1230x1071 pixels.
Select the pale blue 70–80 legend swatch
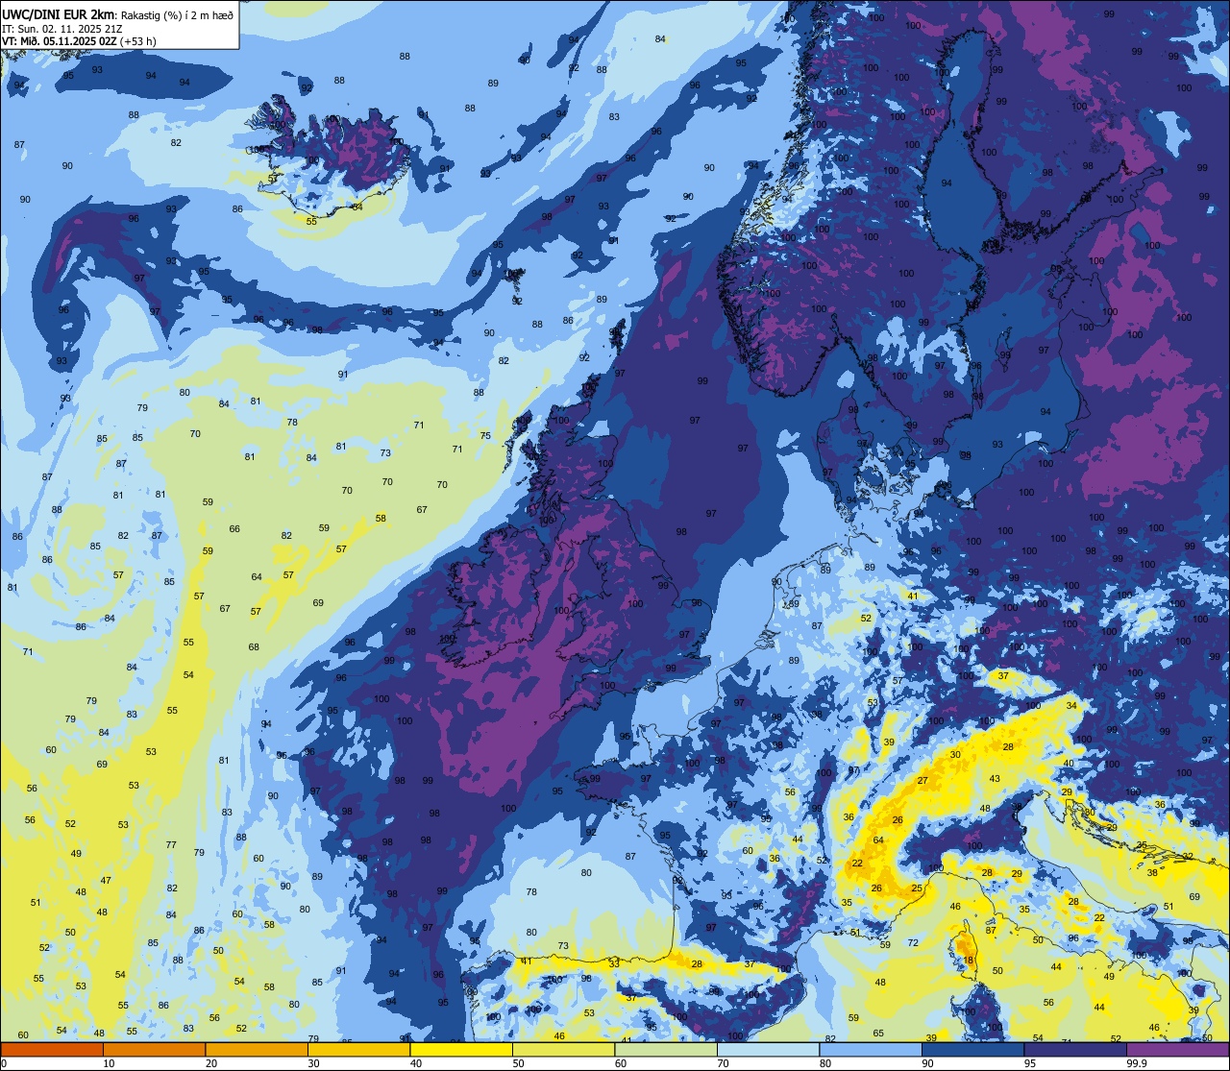pyautogui.click(x=768, y=1050)
